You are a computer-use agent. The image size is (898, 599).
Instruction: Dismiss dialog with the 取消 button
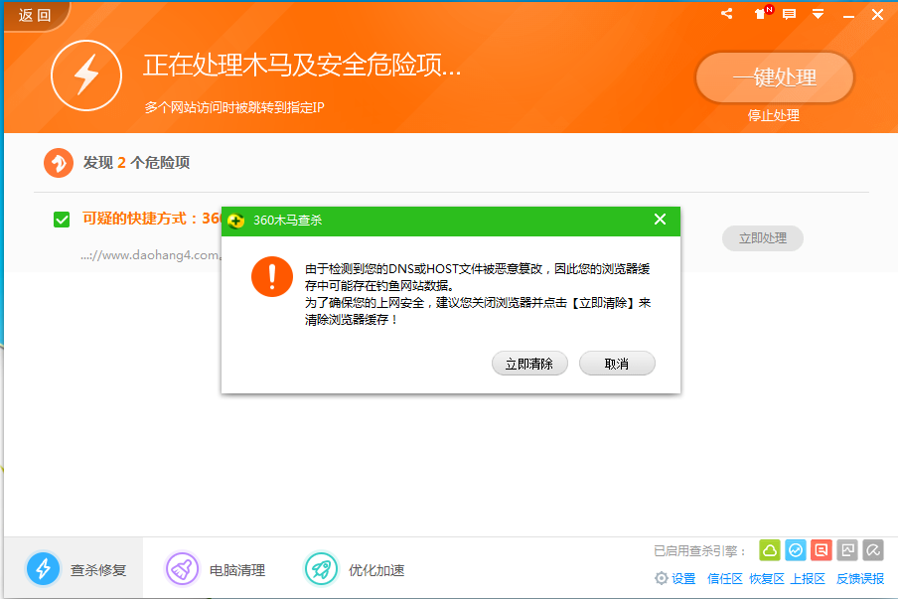click(617, 363)
